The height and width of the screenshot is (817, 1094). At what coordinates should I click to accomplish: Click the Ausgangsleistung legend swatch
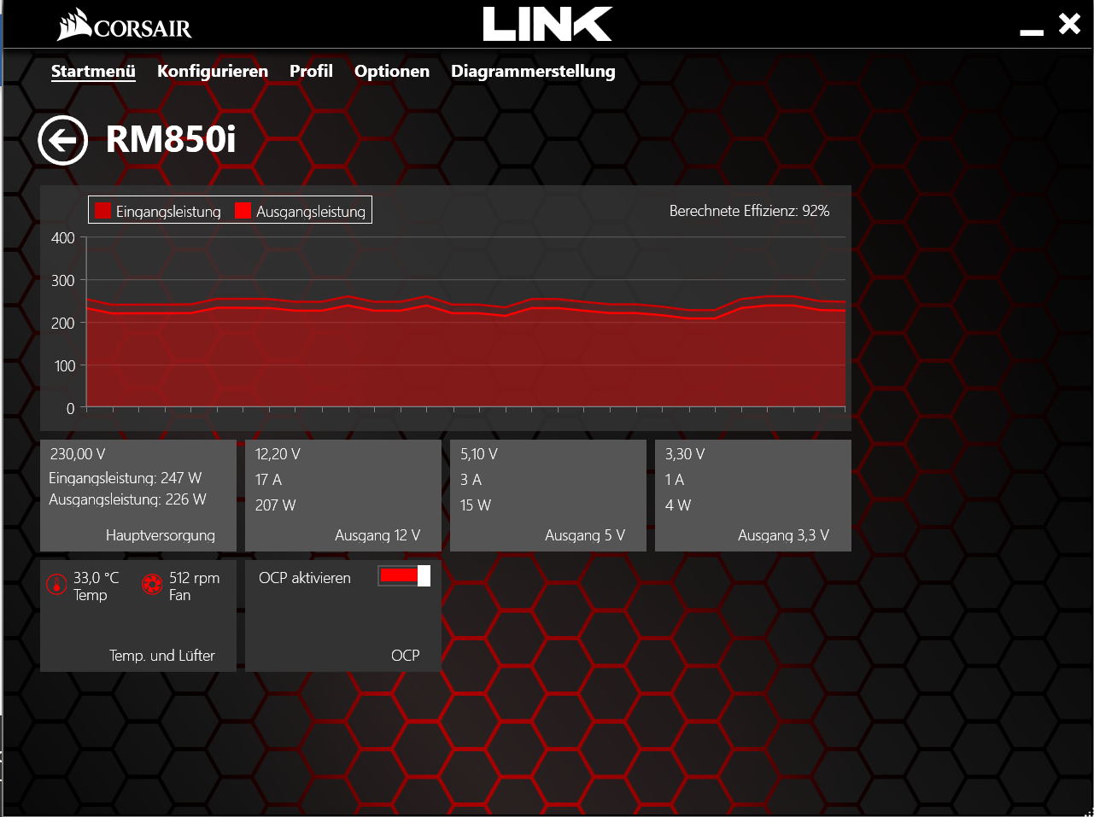click(243, 210)
